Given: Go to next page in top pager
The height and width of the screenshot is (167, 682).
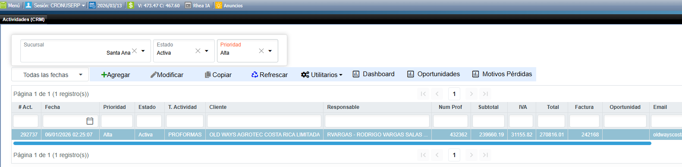Looking at the screenshot, I should 471,94.
